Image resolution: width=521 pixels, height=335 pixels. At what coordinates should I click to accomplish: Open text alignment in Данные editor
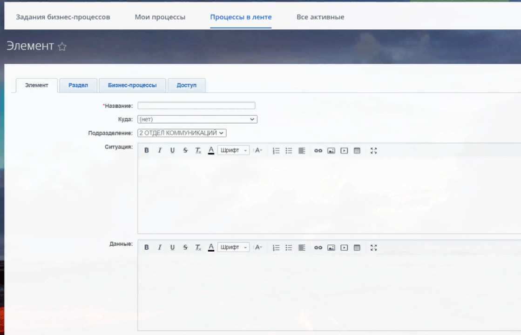point(302,248)
